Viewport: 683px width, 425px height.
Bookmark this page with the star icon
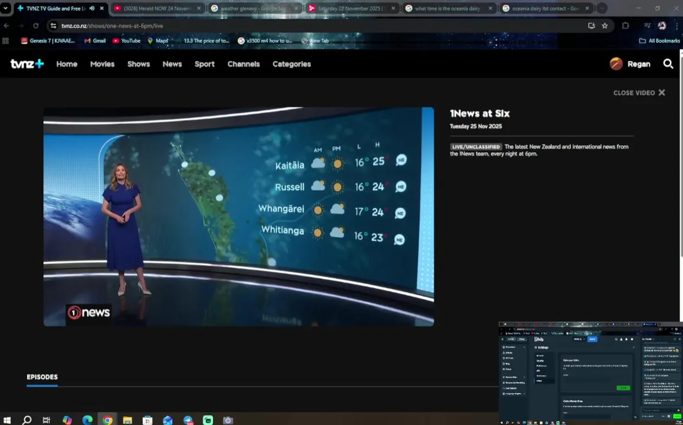click(604, 26)
